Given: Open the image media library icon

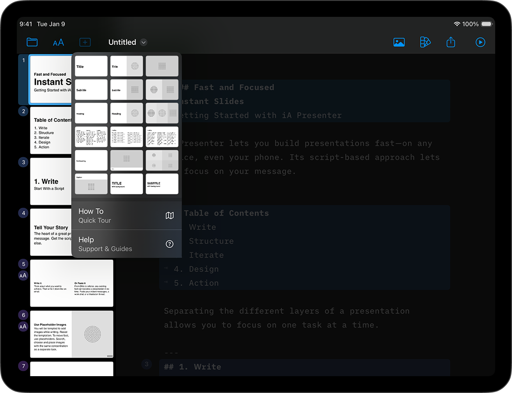Looking at the screenshot, I should tap(399, 42).
